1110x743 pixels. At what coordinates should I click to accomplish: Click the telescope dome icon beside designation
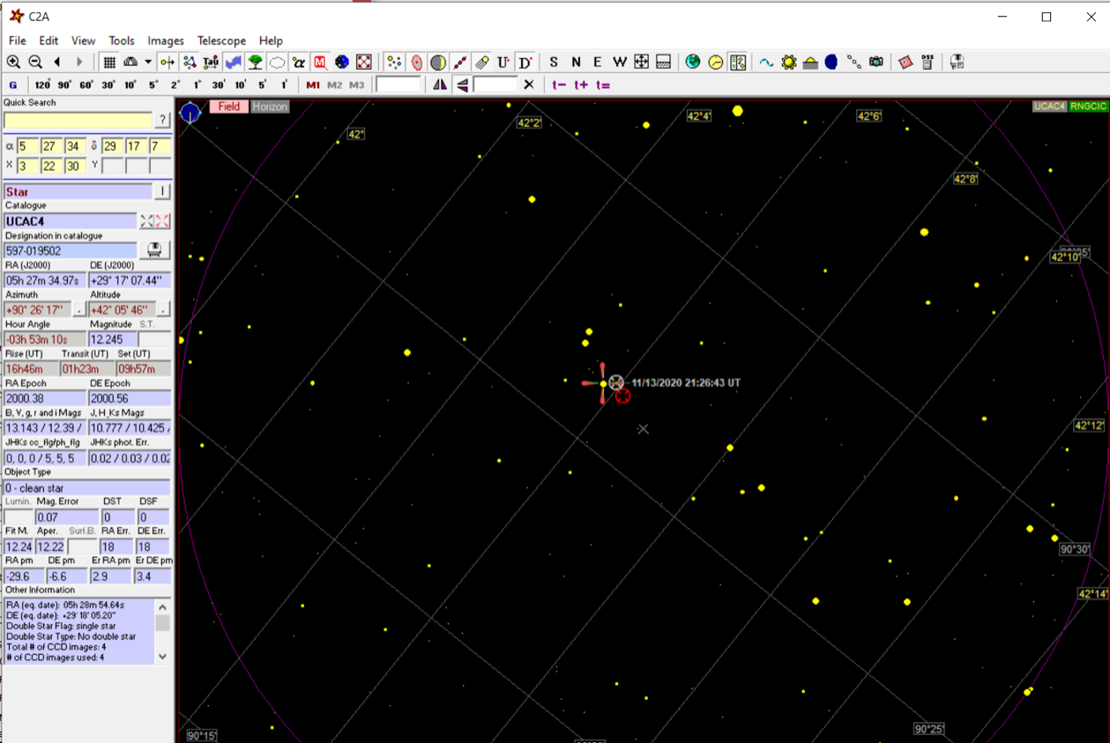point(154,250)
